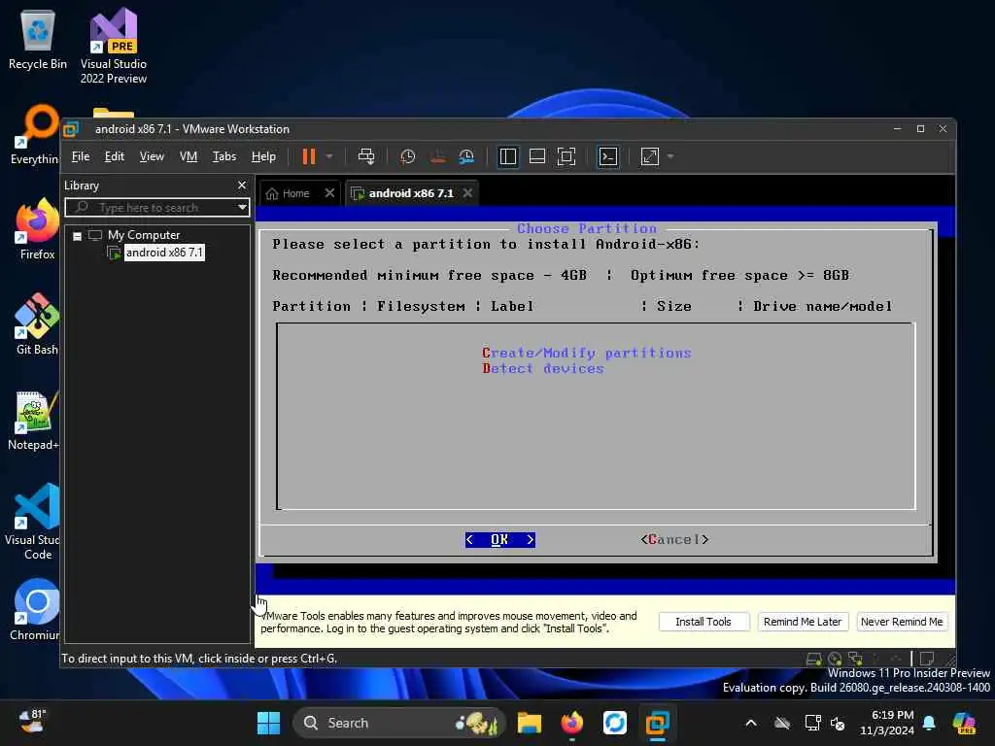Open stretch guest dropdown arrow
Screen dimensions: 995x746
[x=670, y=156]
